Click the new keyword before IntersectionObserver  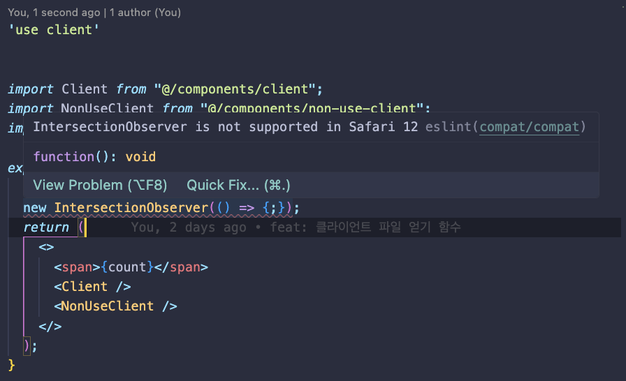coord(35,208)
